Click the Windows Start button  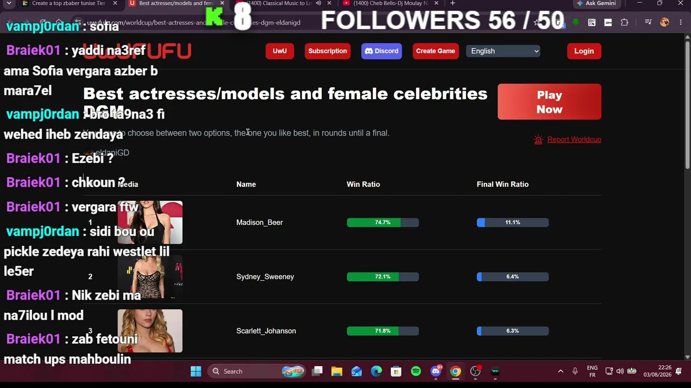(x=196, y=371)
